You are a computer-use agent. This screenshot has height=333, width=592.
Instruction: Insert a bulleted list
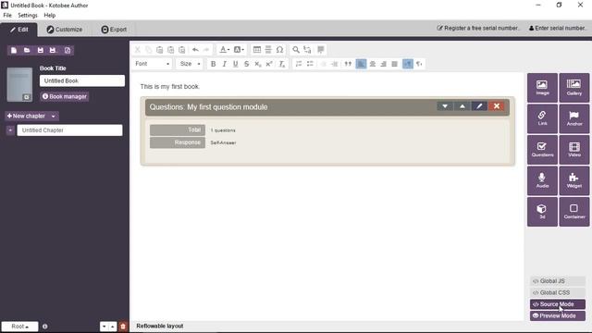(310, 64)
